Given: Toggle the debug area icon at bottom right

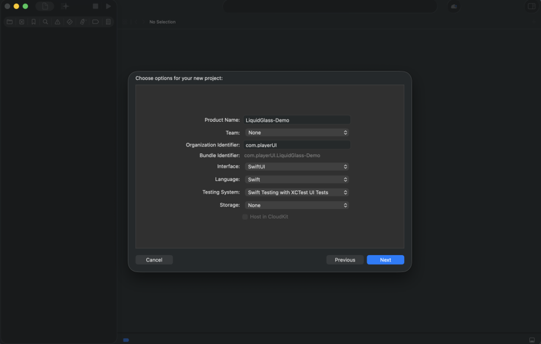Looking at the screenshot, I should (x=532, y=340).
